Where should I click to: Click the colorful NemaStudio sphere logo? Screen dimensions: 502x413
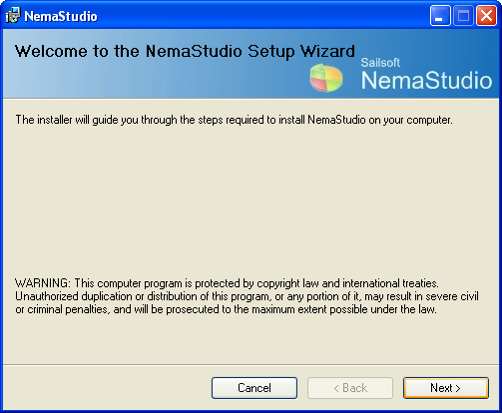point(326,78)
